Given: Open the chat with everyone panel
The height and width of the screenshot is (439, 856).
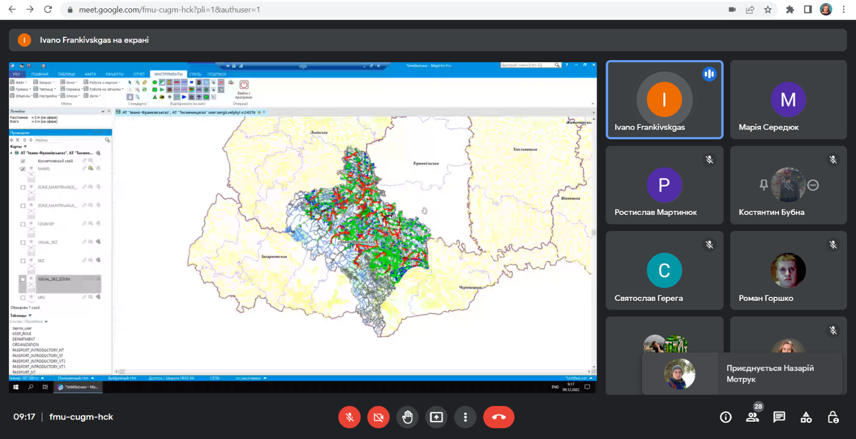Looking at the screenshot, I should coord(779,417).
